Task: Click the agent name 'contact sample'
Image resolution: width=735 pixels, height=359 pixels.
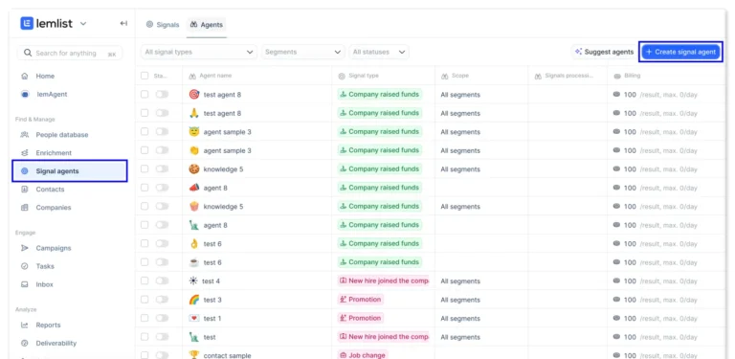Action: (x=228, y=355)
